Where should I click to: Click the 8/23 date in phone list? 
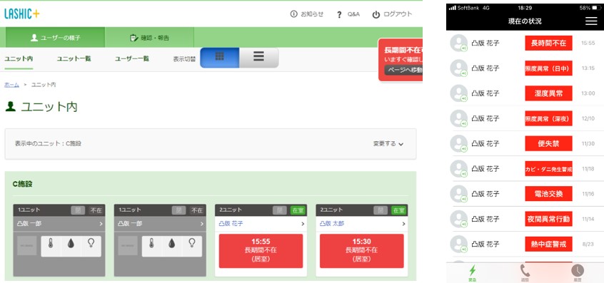pyautogui.click(x=589, y=245)
